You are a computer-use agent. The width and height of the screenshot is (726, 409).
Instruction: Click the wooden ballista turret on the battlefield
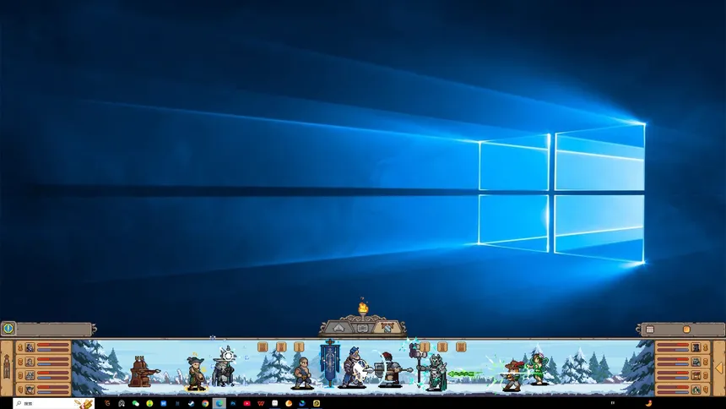pyautogui.click(x=142, y=372)
